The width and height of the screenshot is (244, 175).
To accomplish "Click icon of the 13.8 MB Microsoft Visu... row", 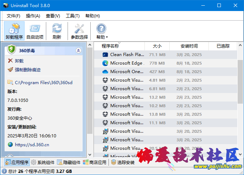I will (105, 114).
